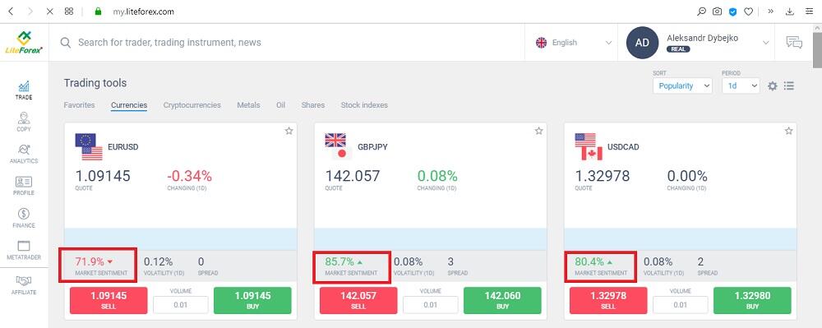Open browser easy setup menu icon
The image size is (822, 328).
[x=809, y=11]
